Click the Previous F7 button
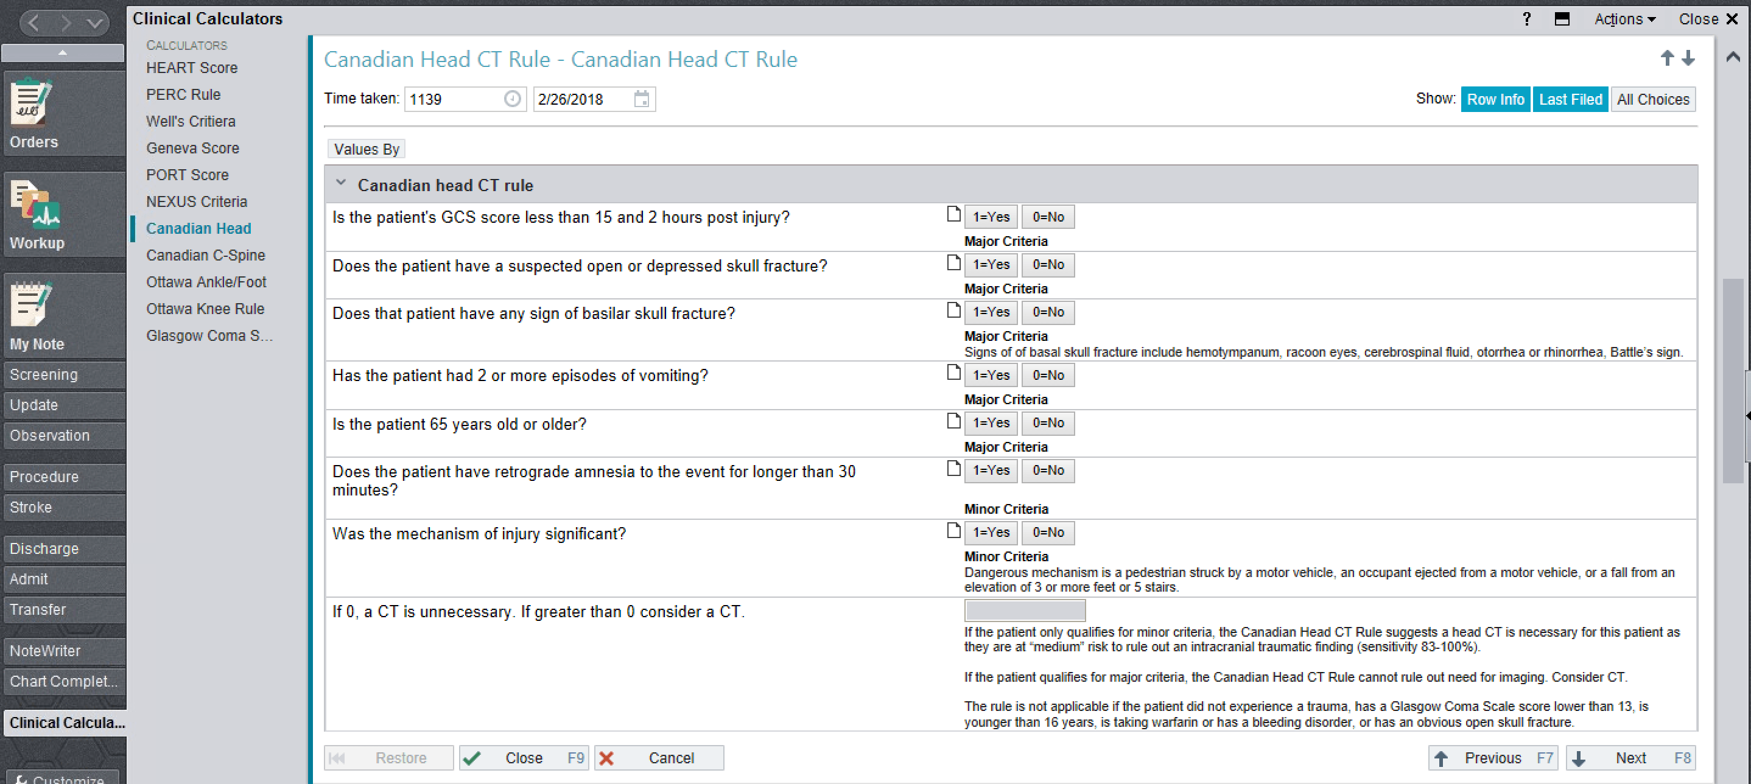 [x=1493, y=757]
